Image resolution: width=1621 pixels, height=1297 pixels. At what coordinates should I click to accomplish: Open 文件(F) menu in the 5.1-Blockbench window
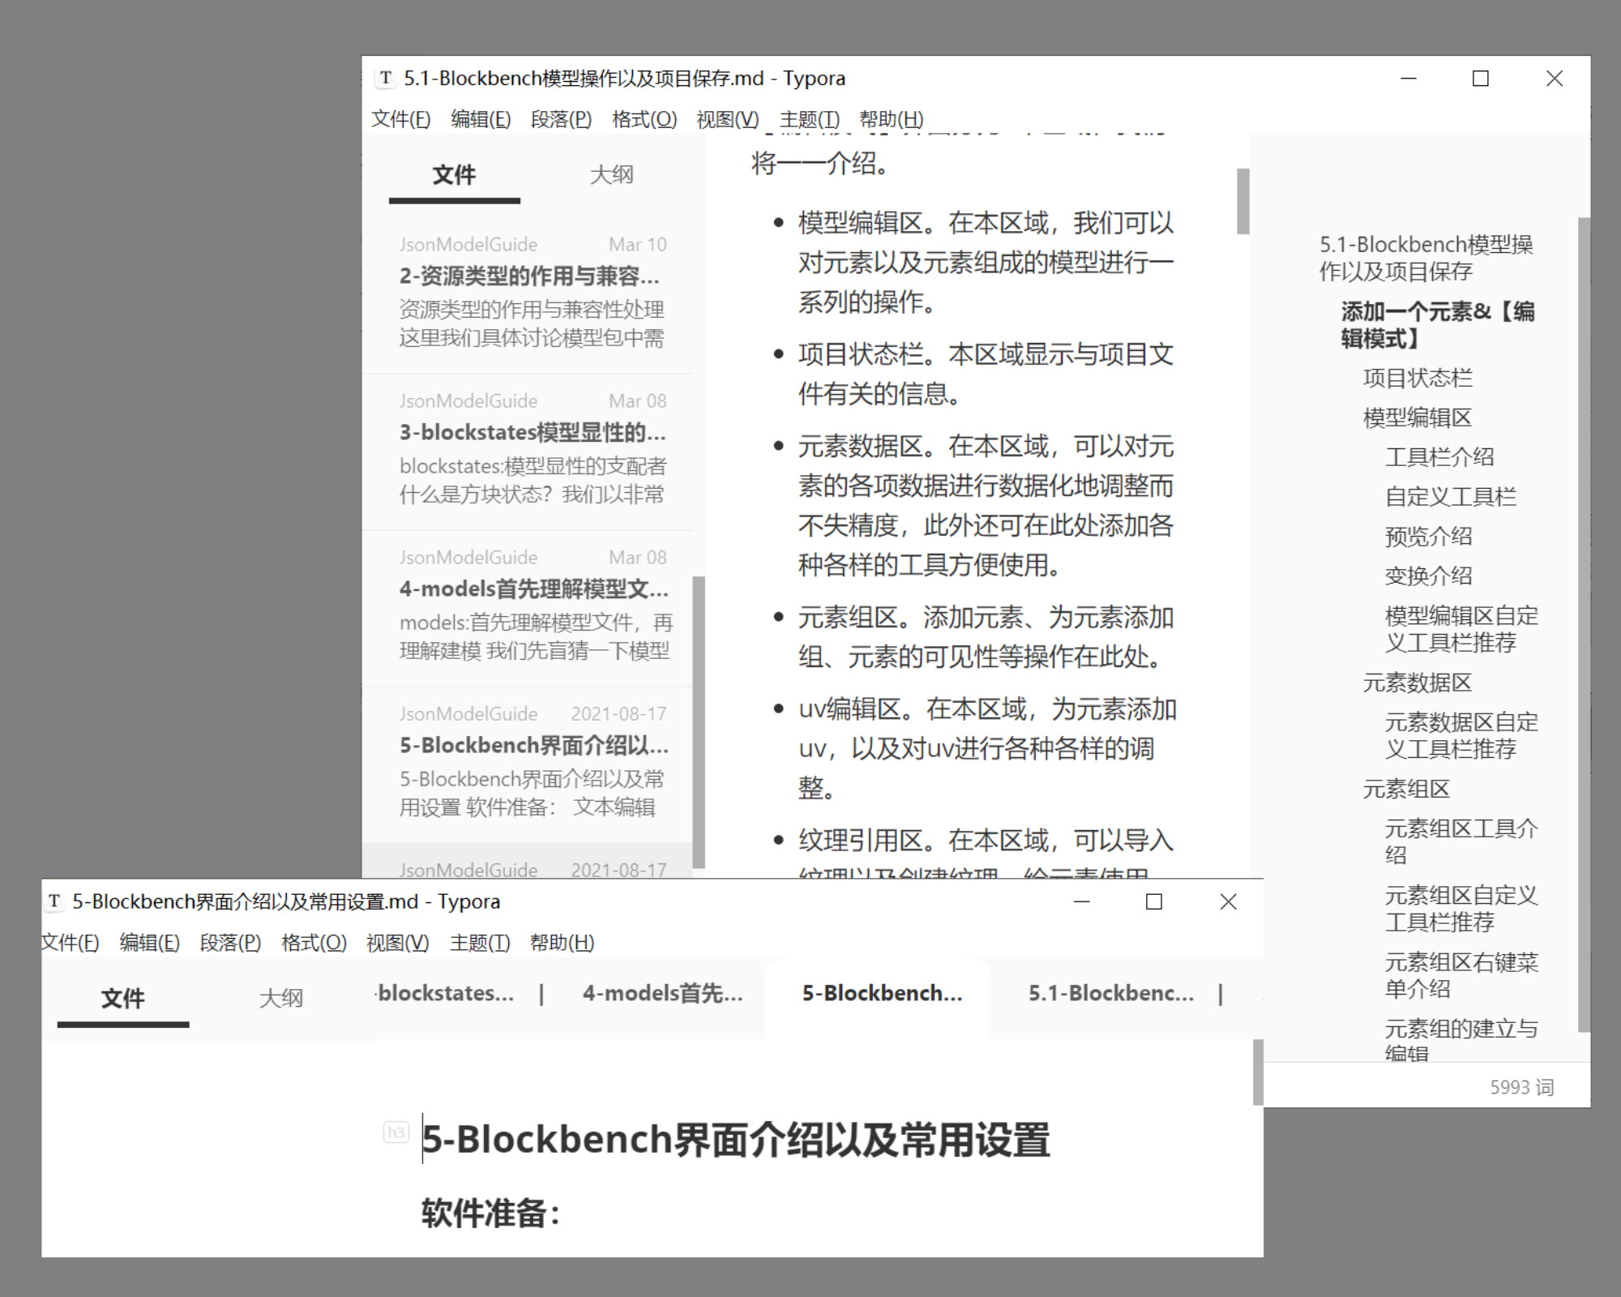400,119
